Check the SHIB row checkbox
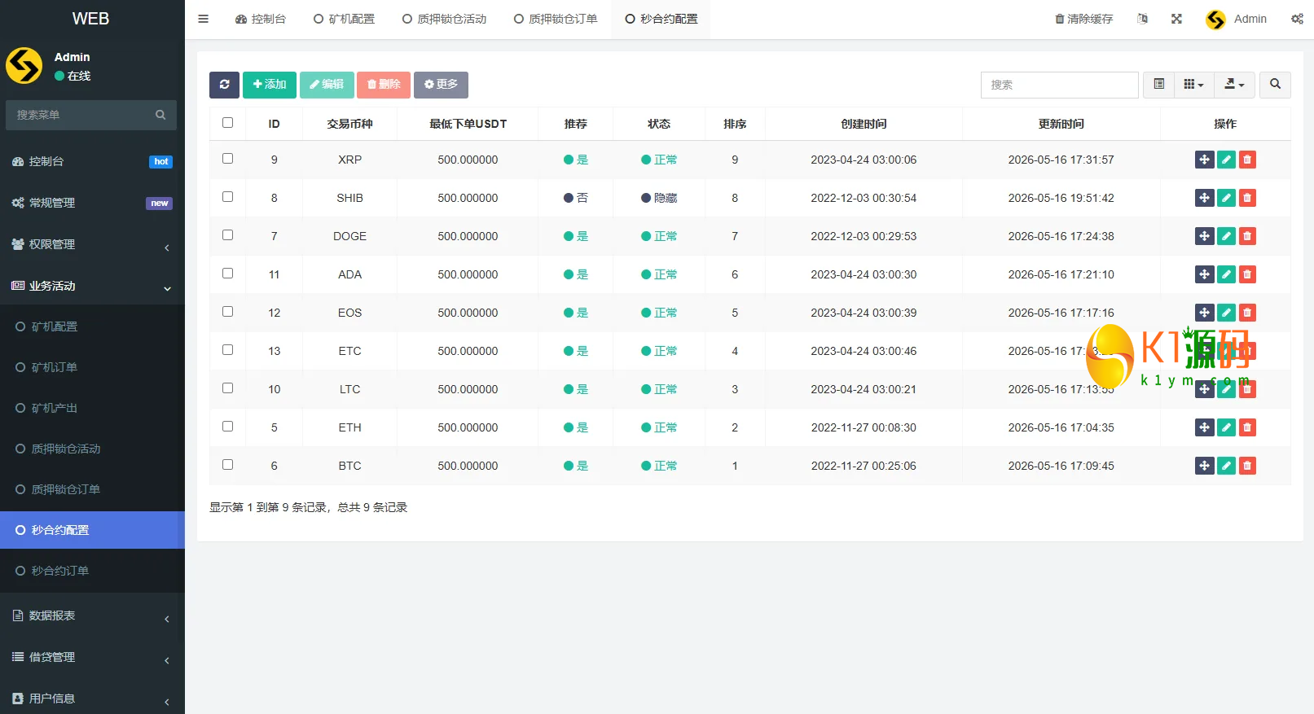The height and width of the screenshot is (714, 1314). point(227,197)
